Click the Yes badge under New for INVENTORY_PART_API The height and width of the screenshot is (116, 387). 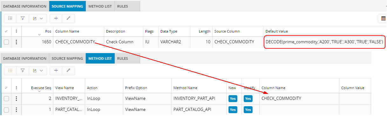233,99
